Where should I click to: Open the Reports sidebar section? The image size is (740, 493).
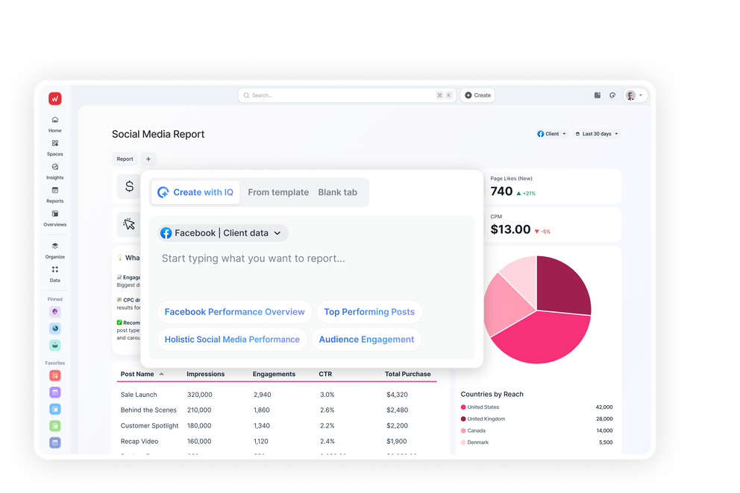pos(55,194)
